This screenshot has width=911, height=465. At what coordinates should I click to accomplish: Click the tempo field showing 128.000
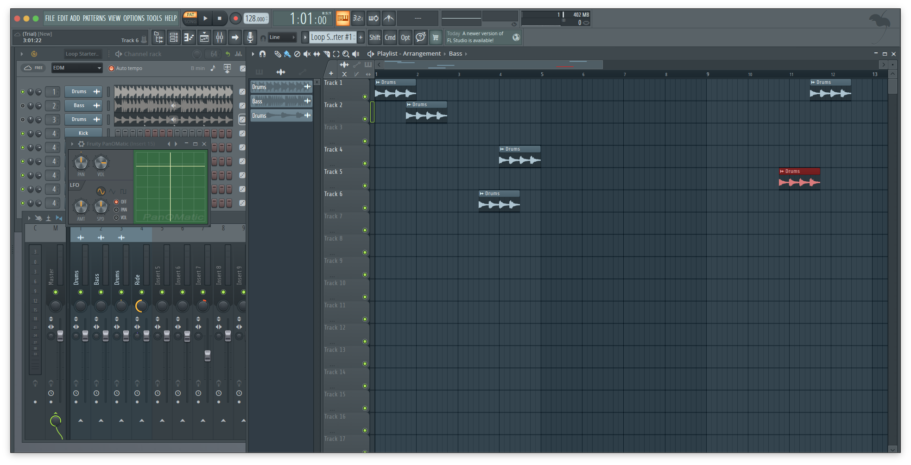tap(256, 19)
